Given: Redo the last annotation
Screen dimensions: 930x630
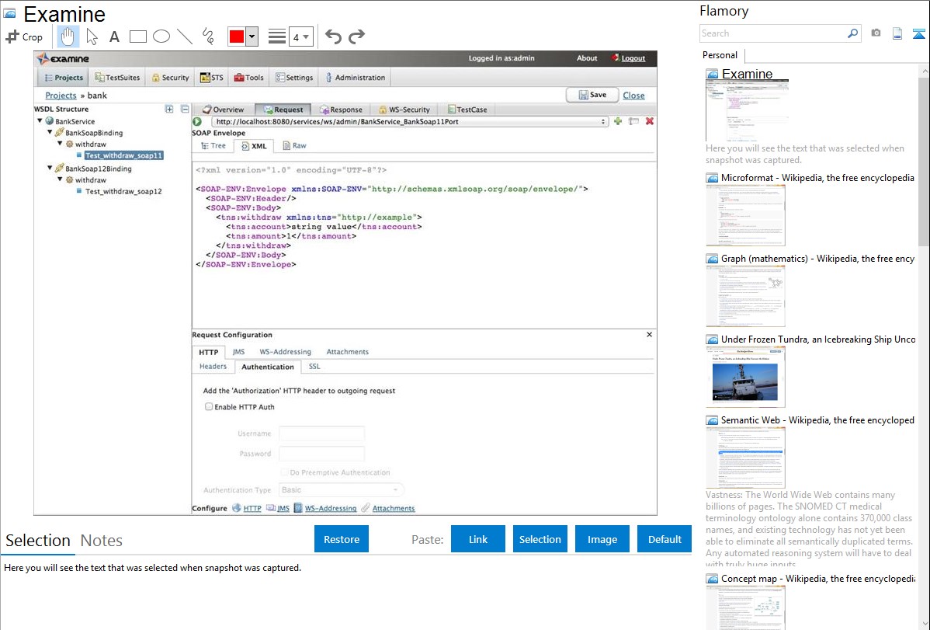Looking at the screenshot, I should (356, 37).
